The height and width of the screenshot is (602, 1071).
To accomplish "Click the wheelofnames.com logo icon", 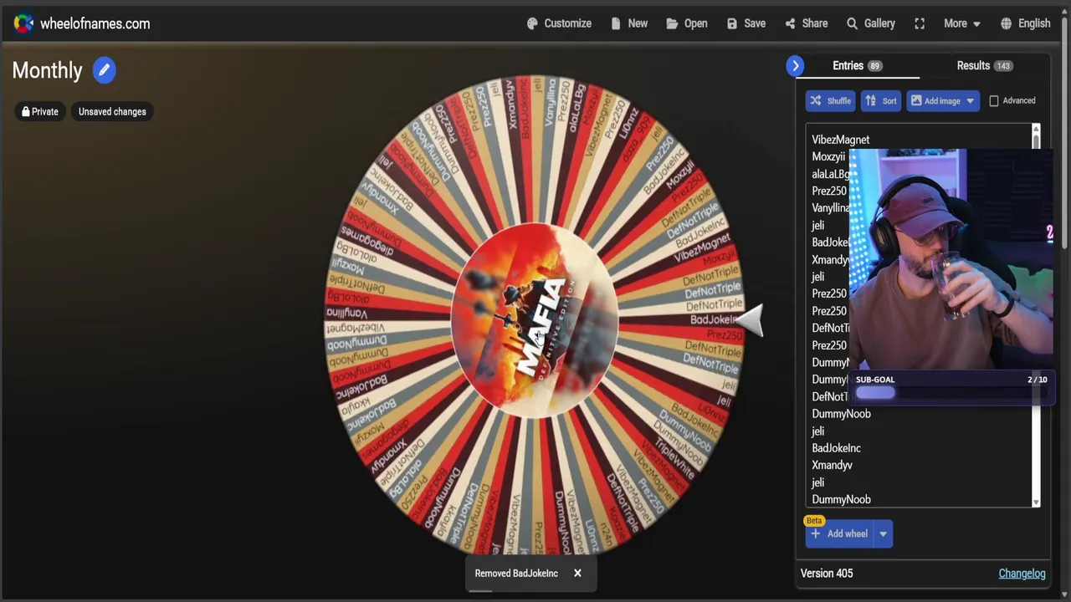I will click(x=23, y=23).
